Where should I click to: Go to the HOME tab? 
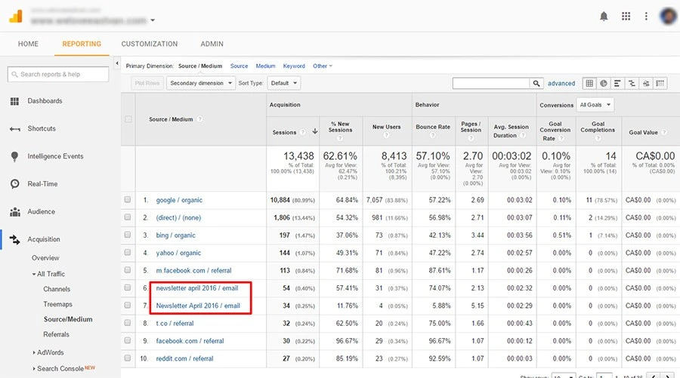28,44
